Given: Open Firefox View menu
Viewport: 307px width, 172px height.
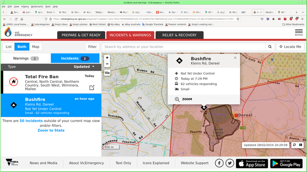Looking at the screenshot, I should pyautogui.click(x=16, y=7).
